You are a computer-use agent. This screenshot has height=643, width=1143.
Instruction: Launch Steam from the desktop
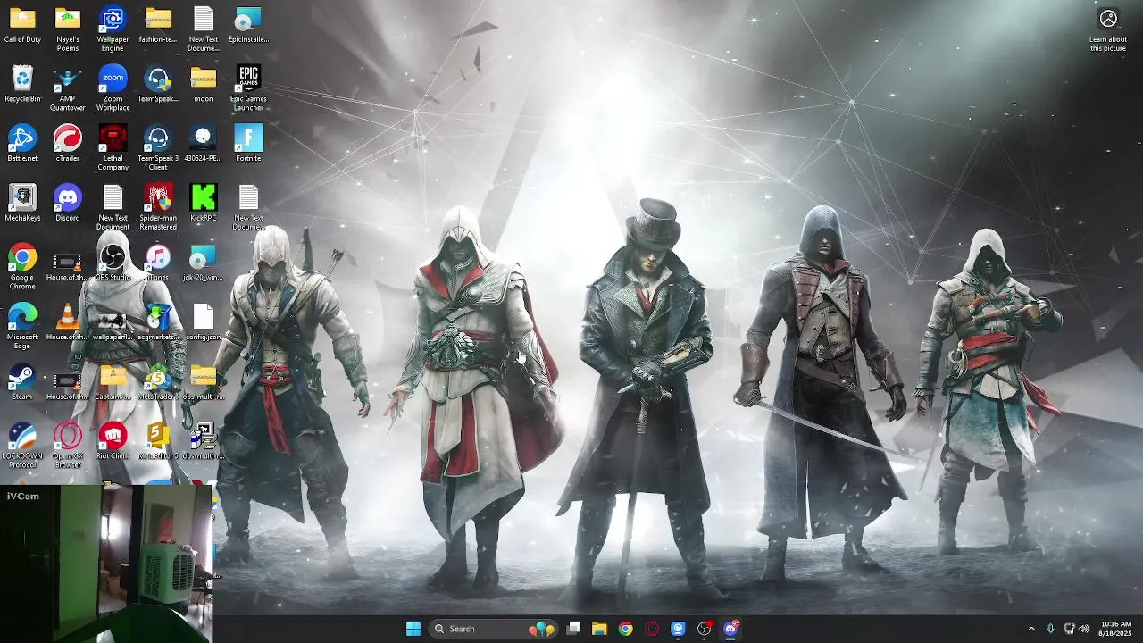[x=22, y=382]
